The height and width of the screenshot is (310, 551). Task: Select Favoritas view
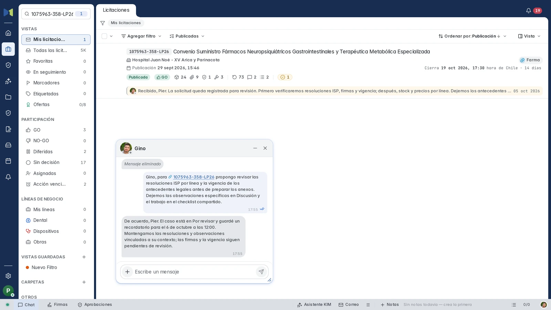pyautogui.click(x=56, y=61)
